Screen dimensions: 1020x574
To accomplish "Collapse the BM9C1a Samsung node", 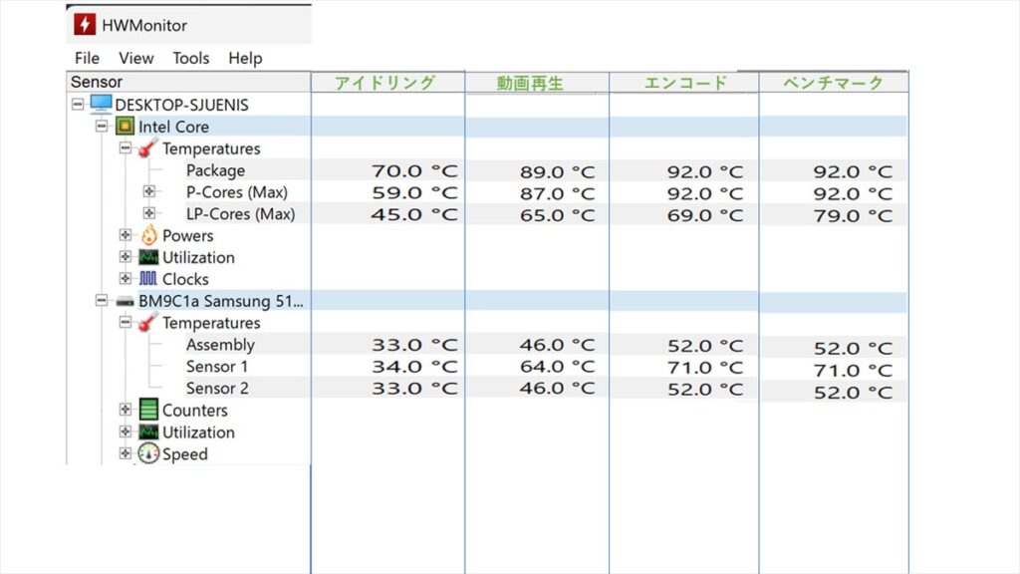I will pos(102,300).
